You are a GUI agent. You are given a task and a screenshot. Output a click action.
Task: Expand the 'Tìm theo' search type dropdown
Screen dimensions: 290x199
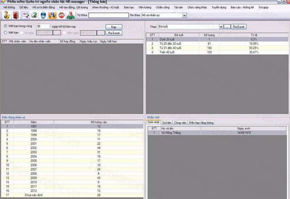184,15
